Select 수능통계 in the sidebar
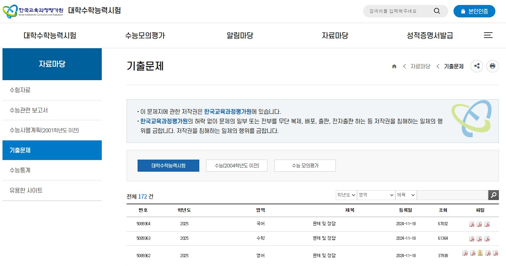The image size is (506, 266). (x=52, y=170)
